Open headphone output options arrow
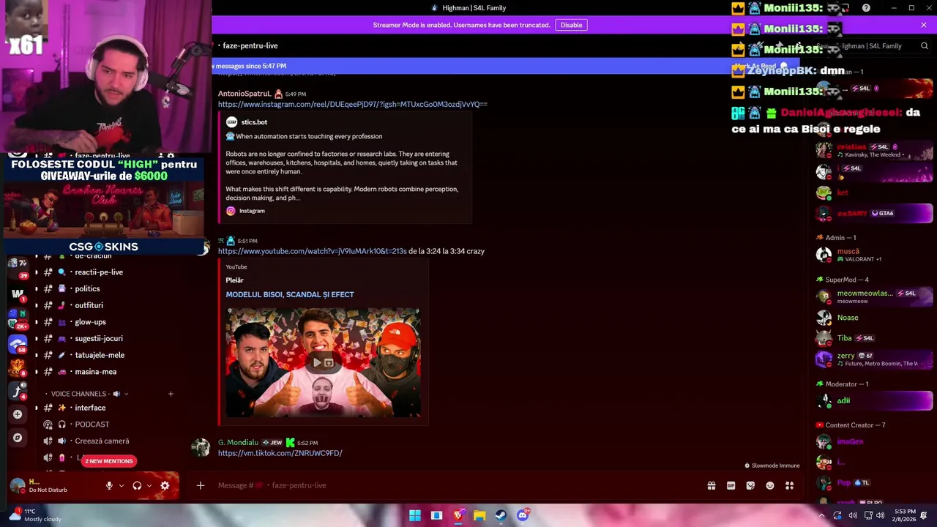The height and width of the screenshot is (527, 937). coord(149,485)
